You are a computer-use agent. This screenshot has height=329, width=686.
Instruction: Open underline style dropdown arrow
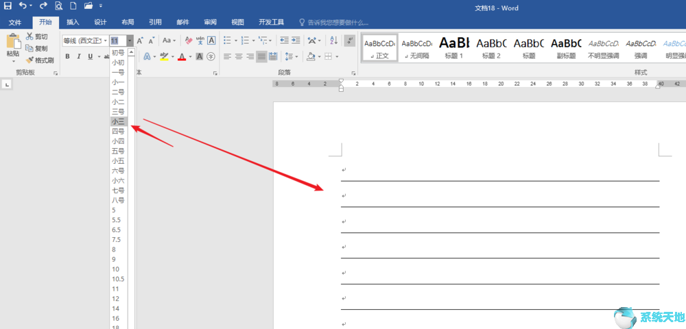98,56
